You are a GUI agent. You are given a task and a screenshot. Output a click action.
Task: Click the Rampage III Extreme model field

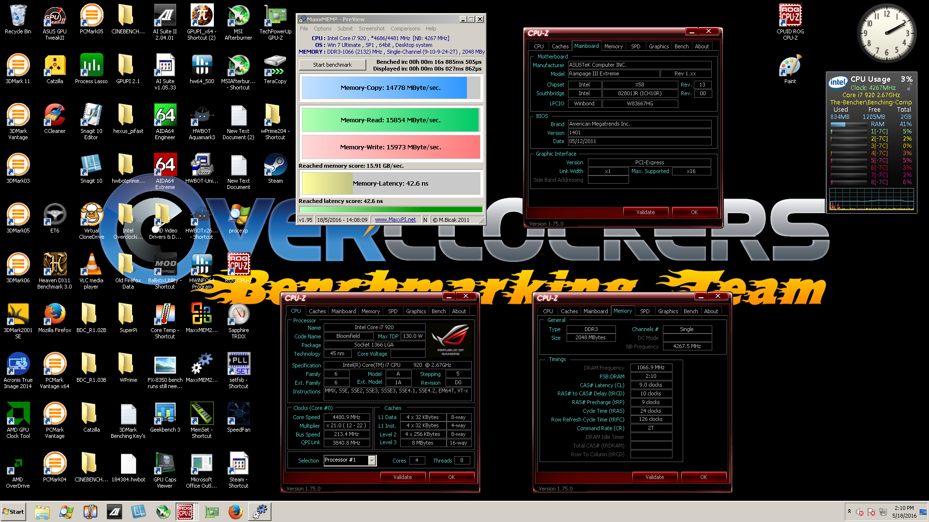click(x=614, y=74)
